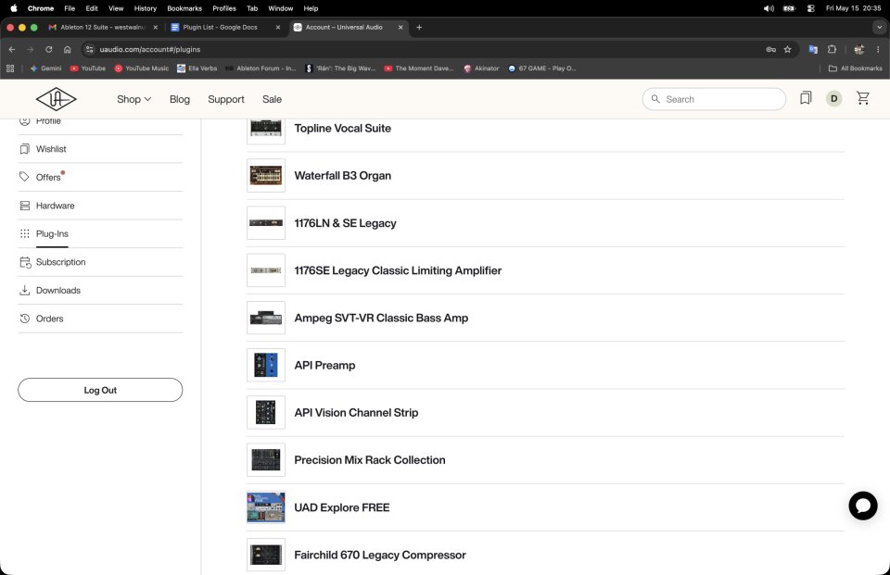Click the Search input field
Screen dimensions: 890x575
714,99
